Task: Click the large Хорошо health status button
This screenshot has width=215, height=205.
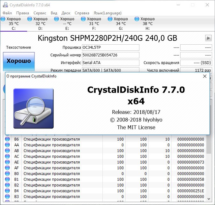Action: click(19, 62)
